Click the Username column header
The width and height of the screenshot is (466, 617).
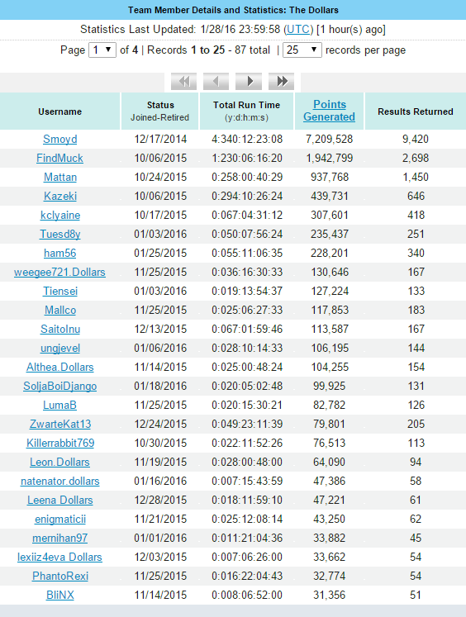59,112
